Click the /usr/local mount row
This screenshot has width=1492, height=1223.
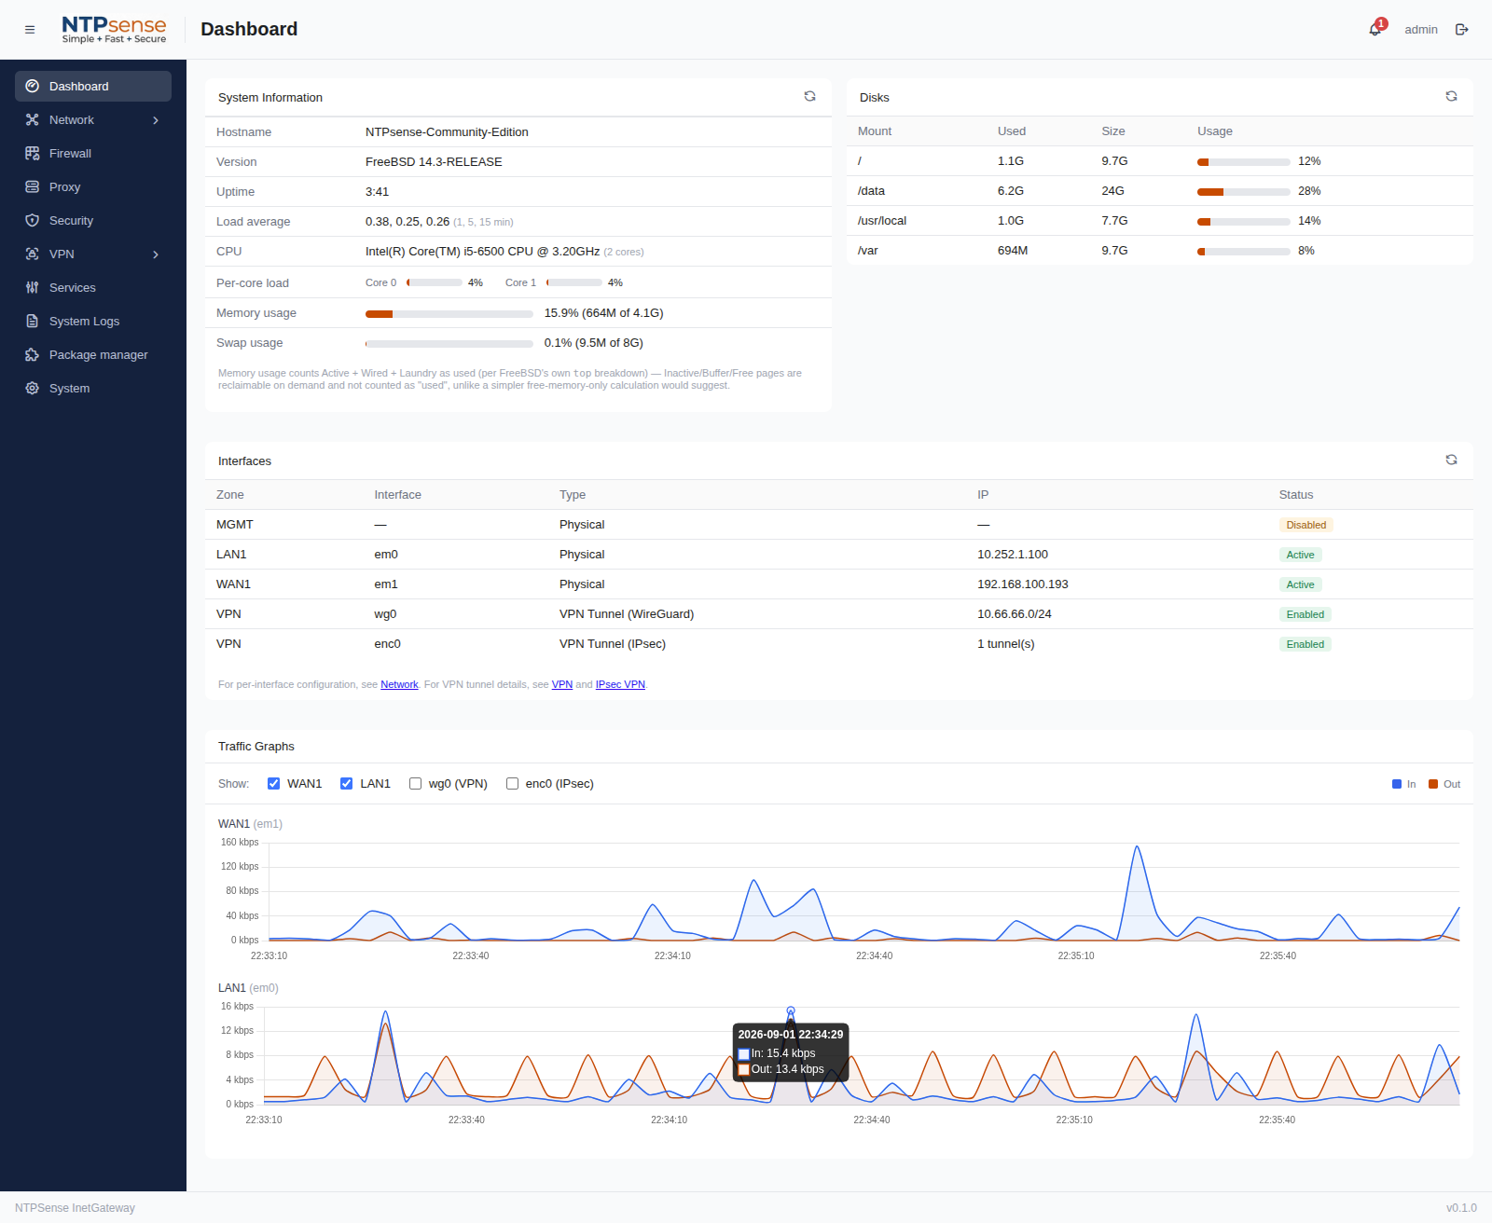[x=1160, y=221]
